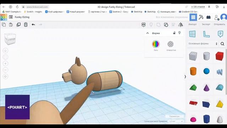Click the fit all in view button
This screenshot has height=128, width=227.
coord(6,57)
